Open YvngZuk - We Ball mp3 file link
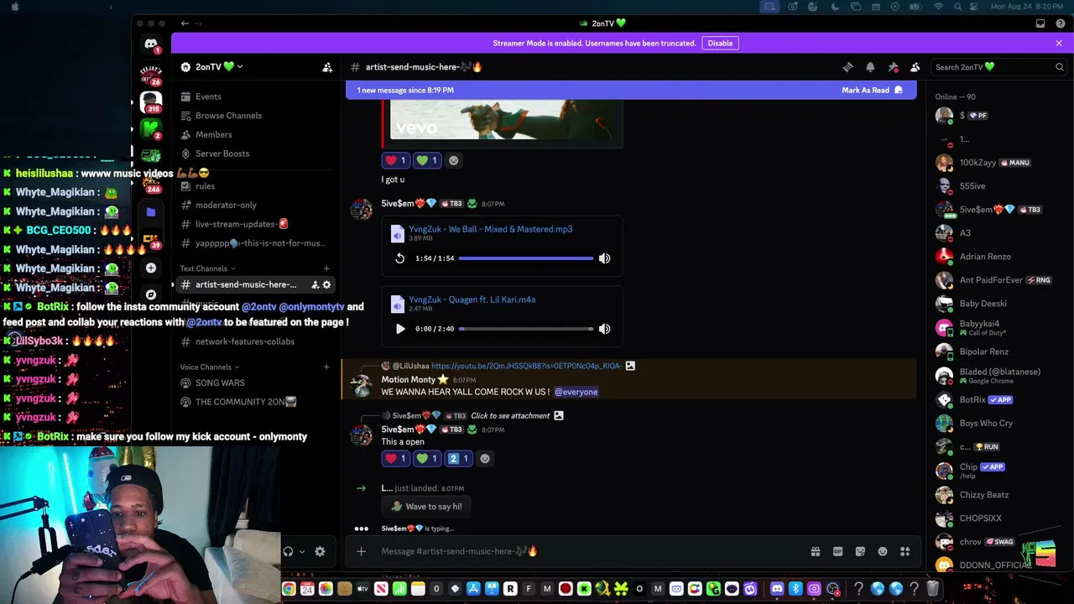 tap(490, 229)
